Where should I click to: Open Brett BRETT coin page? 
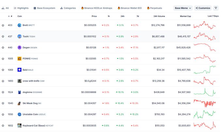[29, 25]
